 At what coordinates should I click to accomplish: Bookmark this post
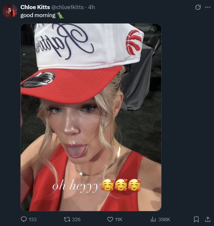tap(196, 219)
